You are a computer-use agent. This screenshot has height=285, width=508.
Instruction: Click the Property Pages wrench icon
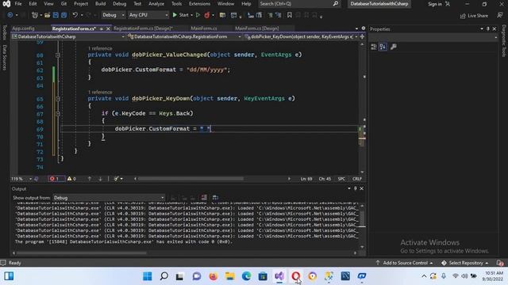pyautogui.click(x=394, y=47)
